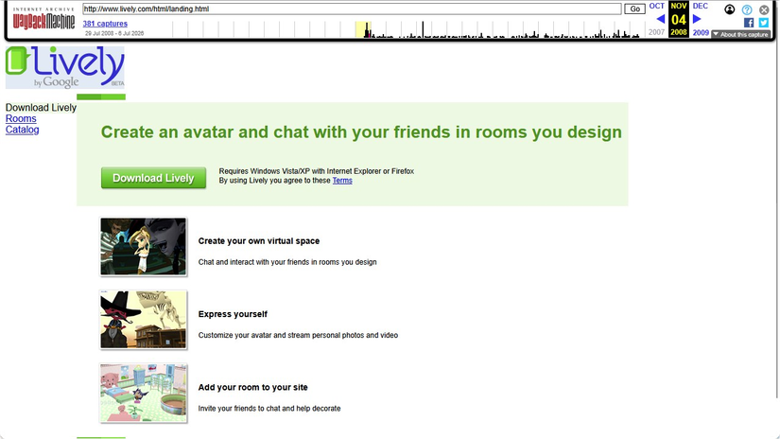Click the highlighted 2008 timeline spike

(367, 30)
